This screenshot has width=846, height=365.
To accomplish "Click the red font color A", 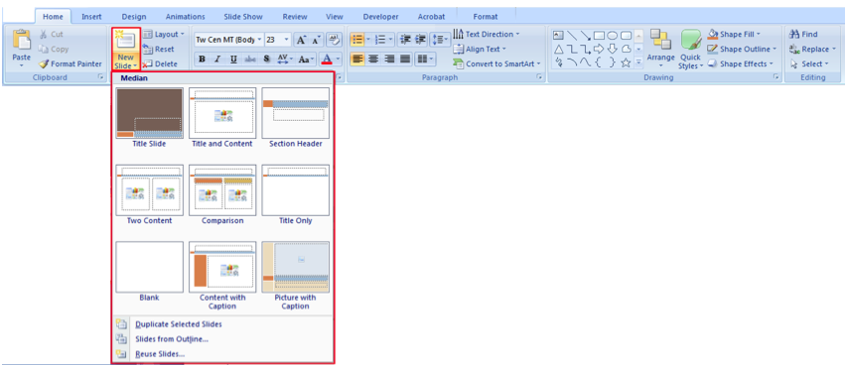I will point(327,59).
